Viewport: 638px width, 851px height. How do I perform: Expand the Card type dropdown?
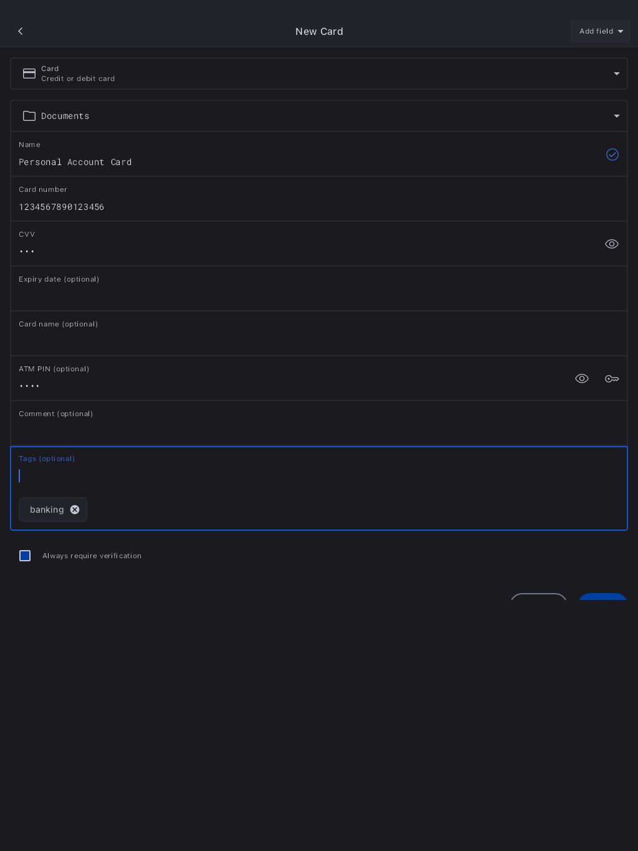[616, 74]
